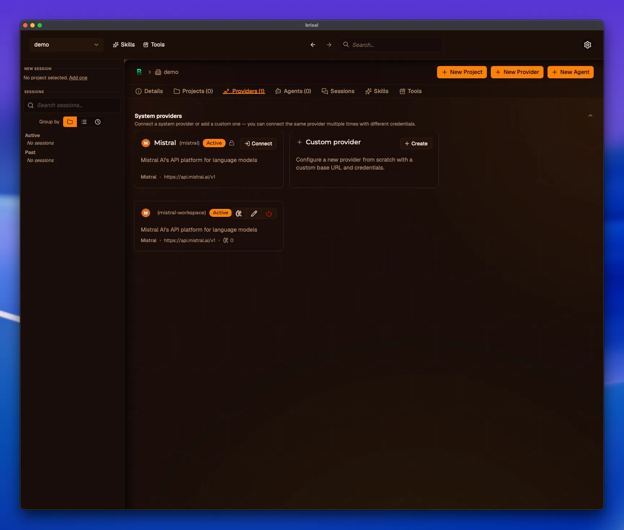Image resolution: width=624 pixels, height=530 pixels.
Task: Collapse the System providers section
Action: click(x=590, y=116)
